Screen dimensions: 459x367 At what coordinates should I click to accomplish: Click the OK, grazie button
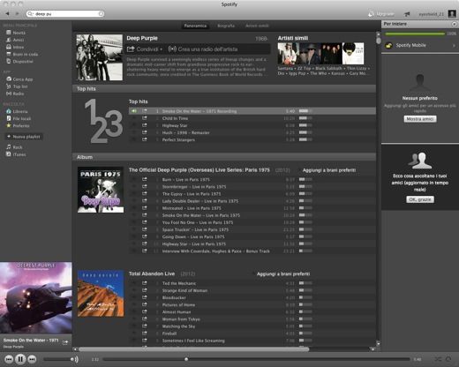click(x=420, y=199)
